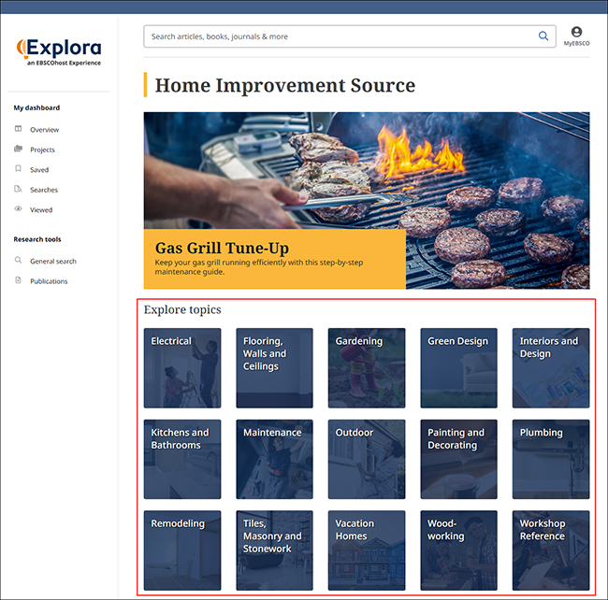The image size is (608, 600).
Task: Open the Woodworking topic tile
Action: [x=458, y=550]
